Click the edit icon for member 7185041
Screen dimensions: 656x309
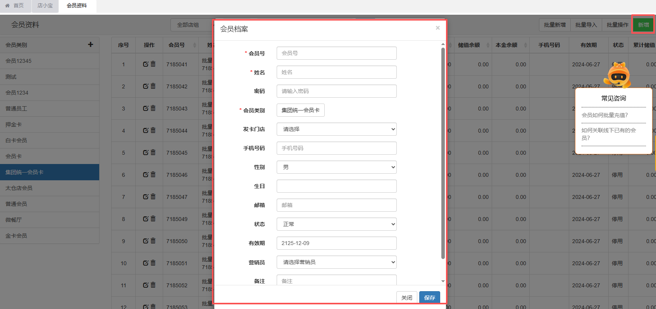pyautogui.click(x=146, y=64)
